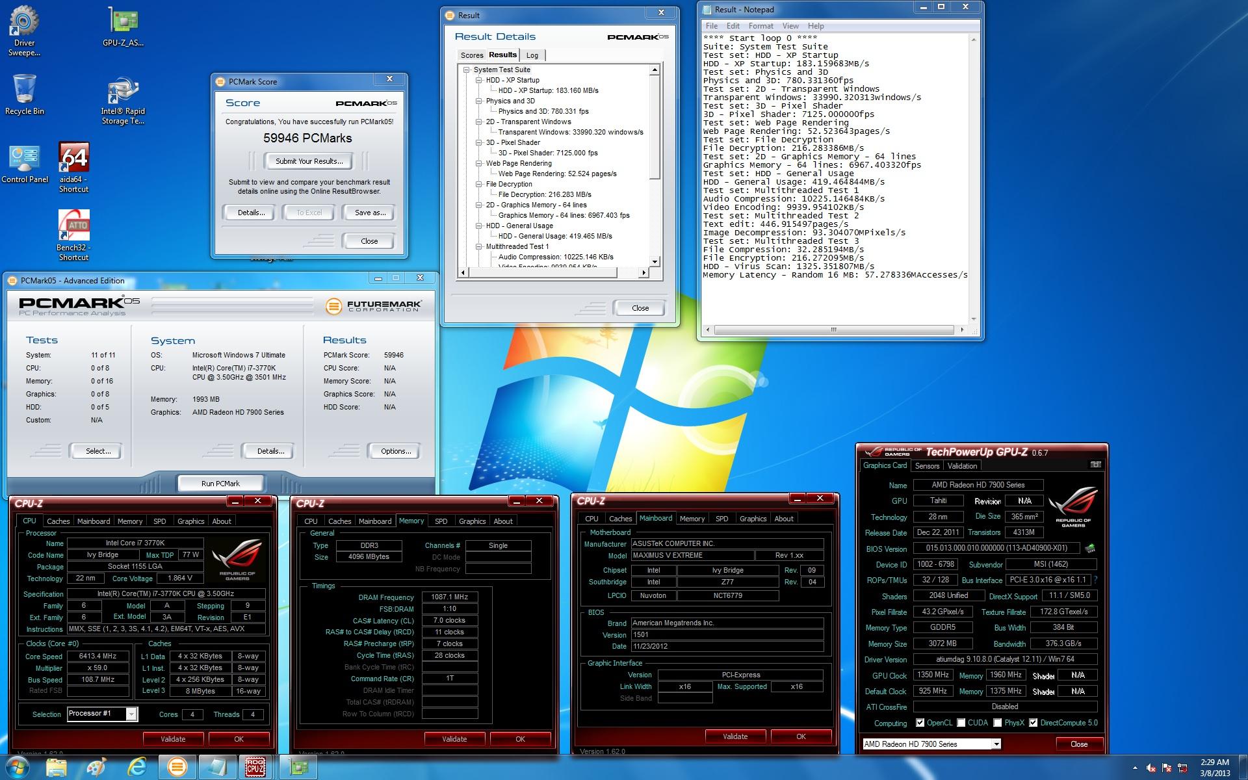Open the Sensors tab in GPU-Z
This screenshot has height=780, width=1248.
pyautogui.click(x=927, y=466)
